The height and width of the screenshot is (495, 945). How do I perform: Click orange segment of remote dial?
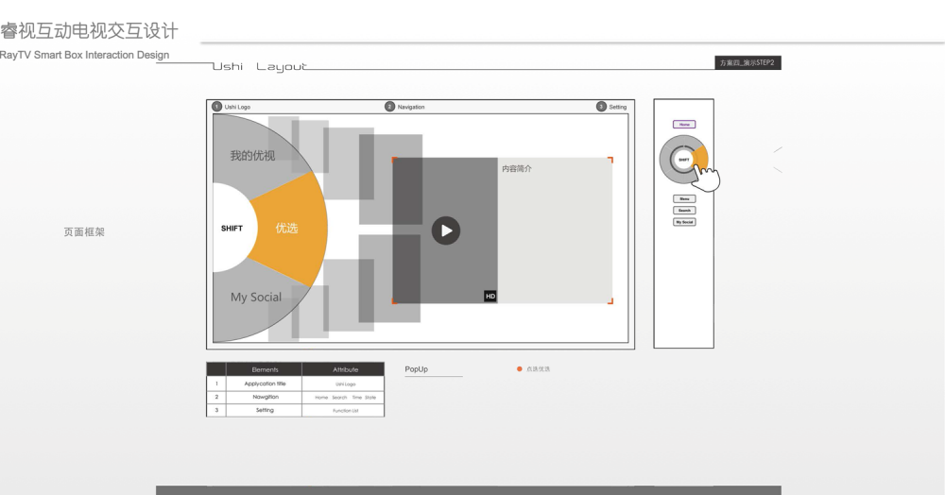click(x=701, y=158)
